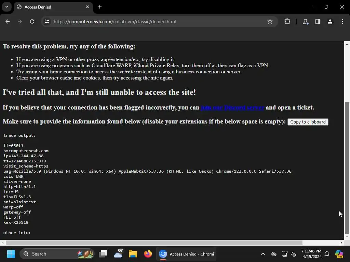View site information icon in address bar
This screenshot has height=262, width=350.
[46, 21]
